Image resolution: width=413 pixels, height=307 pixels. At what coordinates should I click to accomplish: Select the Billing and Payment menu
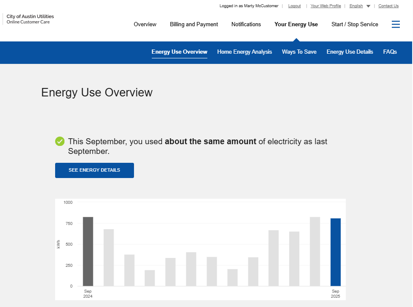click(x=194, y=24)
